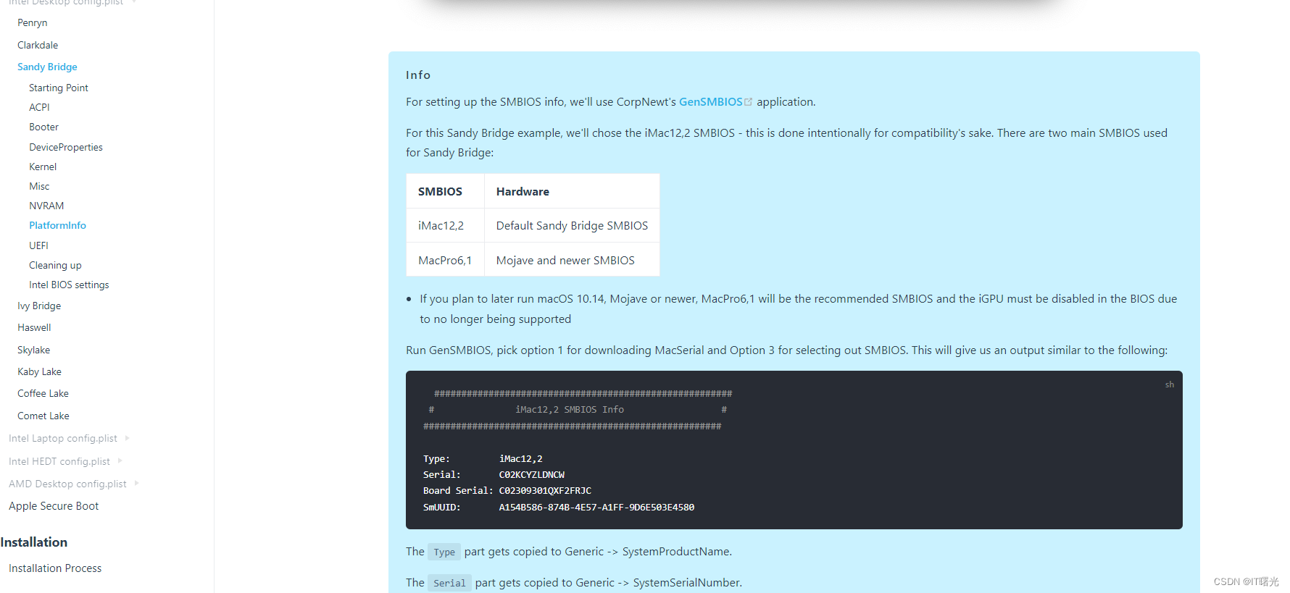Expand AMD Desktop config.plist group
Viewport: 1290px width, 593px height.
click(x=67, y=484)
